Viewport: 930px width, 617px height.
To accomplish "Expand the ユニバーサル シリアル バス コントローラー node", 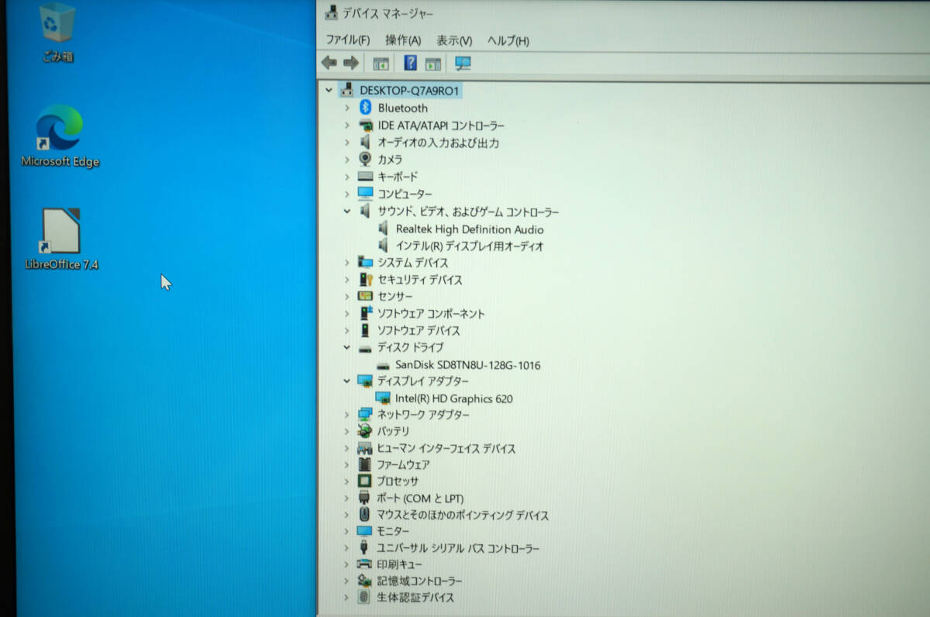I will click(347, 548).
